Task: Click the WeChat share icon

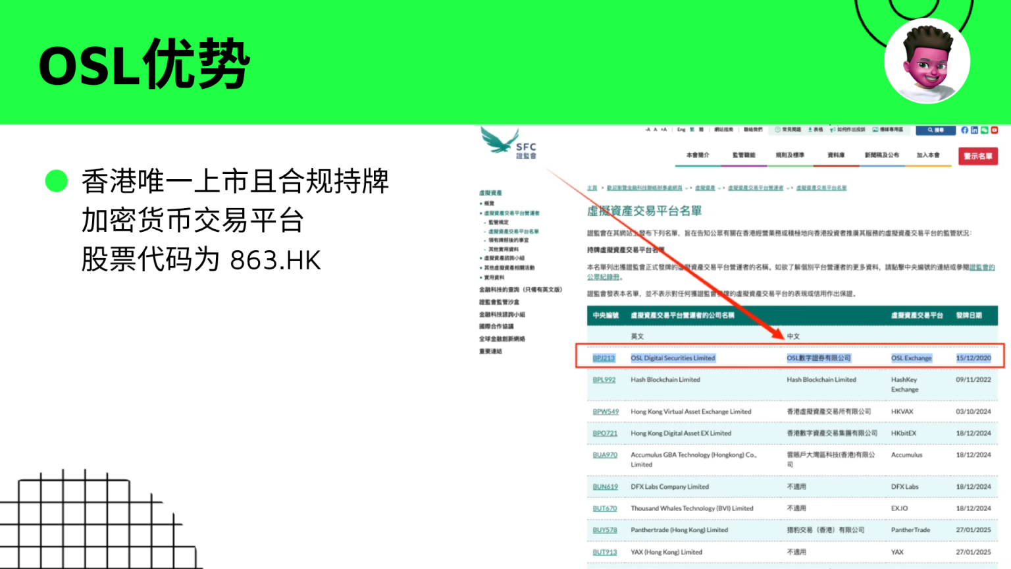Action: tap(984, 130)
